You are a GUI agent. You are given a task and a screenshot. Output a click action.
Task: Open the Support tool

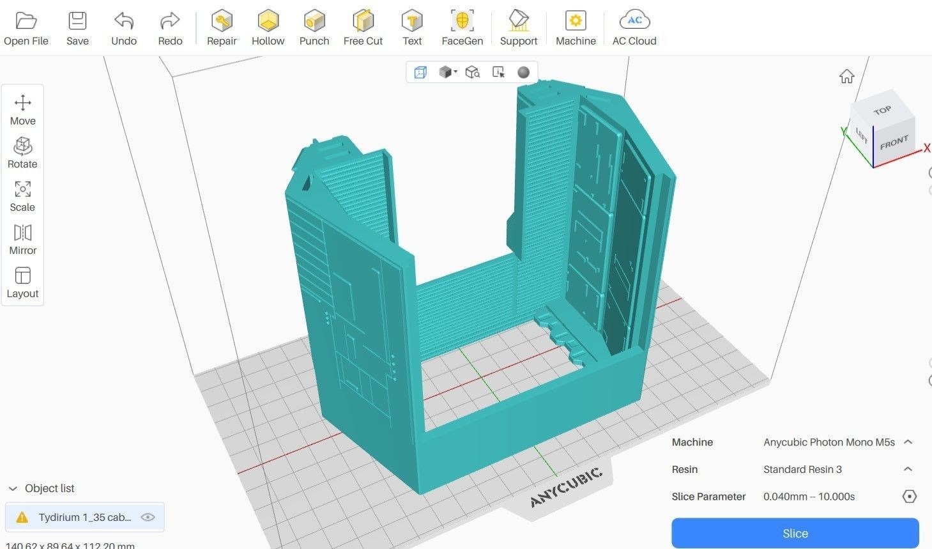pyautogui.click(x=519, y=29)
